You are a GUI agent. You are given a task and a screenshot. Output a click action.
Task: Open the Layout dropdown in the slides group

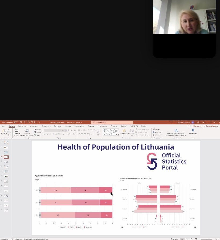tap(38, 130)
